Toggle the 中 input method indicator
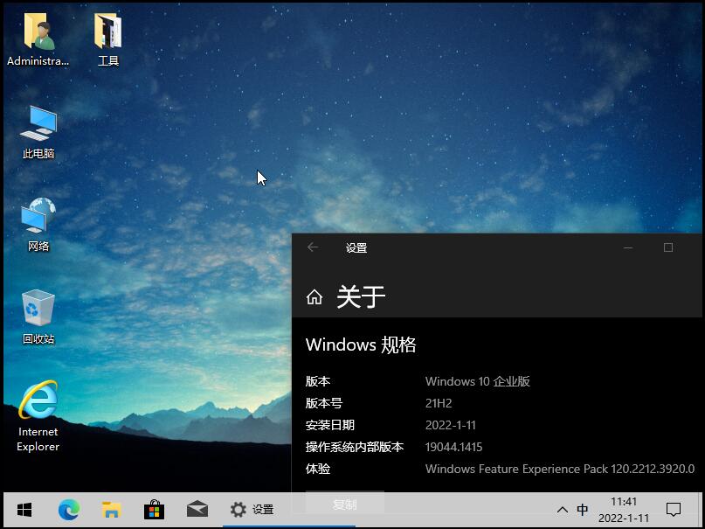This screenshot has height=529, width=705. point(583,510)
